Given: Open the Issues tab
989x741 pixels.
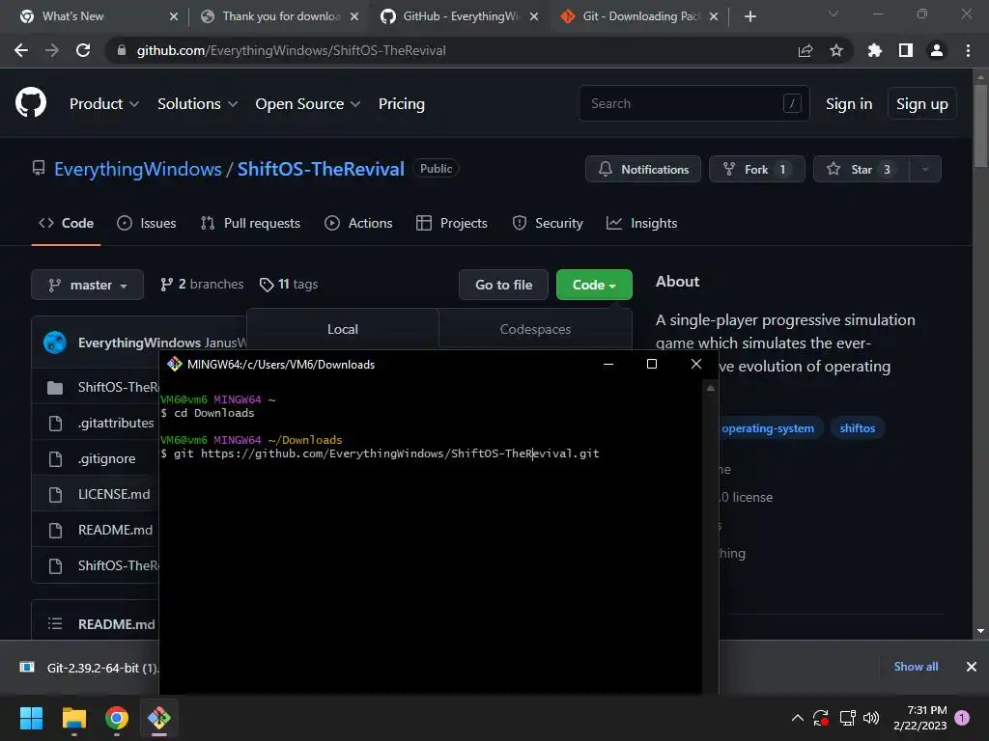Looking at the screenshot, I should click(x=147, y=223).
